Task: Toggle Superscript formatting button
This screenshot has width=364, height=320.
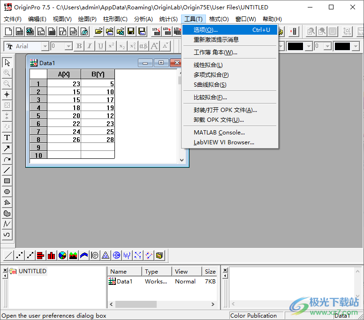Action: click(111, 46)
